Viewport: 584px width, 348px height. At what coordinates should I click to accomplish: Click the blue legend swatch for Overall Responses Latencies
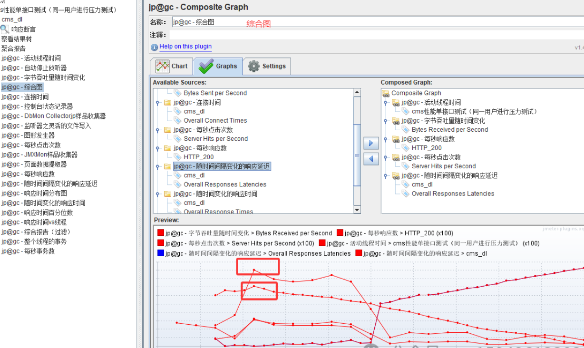click(161, 253)
